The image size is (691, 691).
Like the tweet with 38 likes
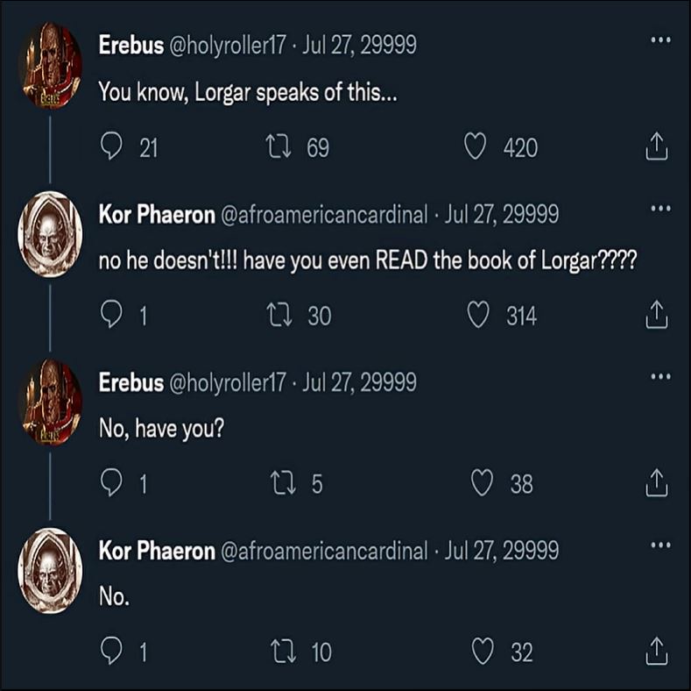click(x=481, y=483)
